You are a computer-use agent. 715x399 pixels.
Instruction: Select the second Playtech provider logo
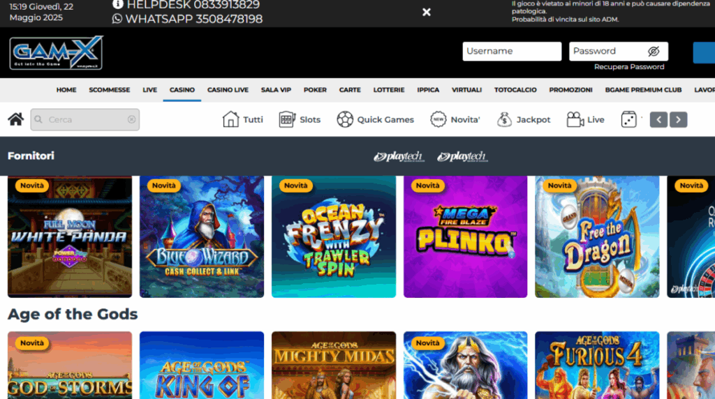[x=462, y=157]
